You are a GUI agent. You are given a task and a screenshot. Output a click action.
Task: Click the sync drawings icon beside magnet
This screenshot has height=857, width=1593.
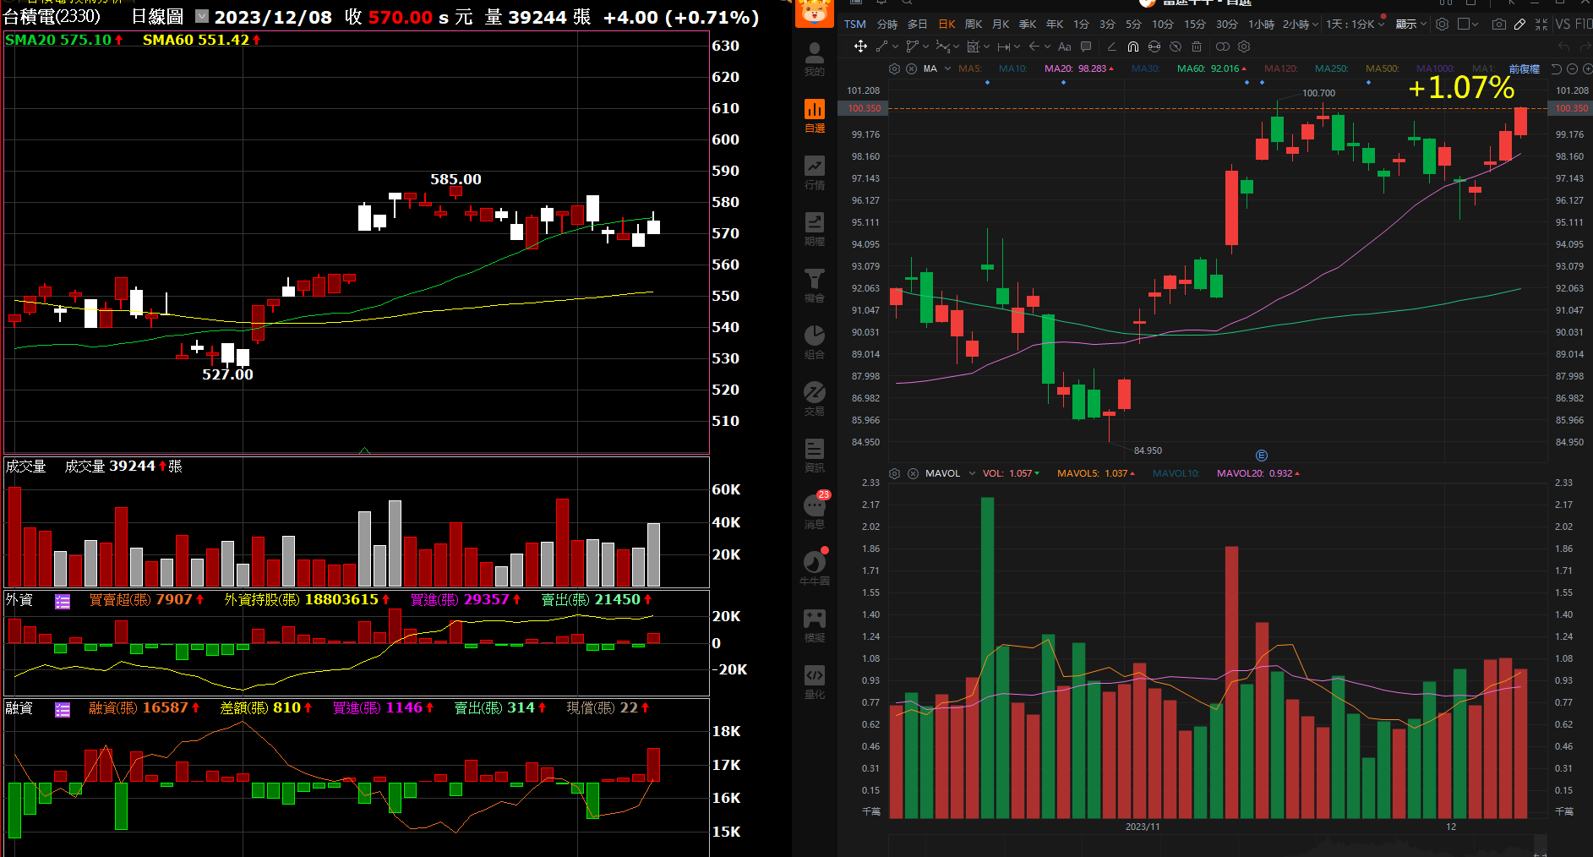(1154, 46)
